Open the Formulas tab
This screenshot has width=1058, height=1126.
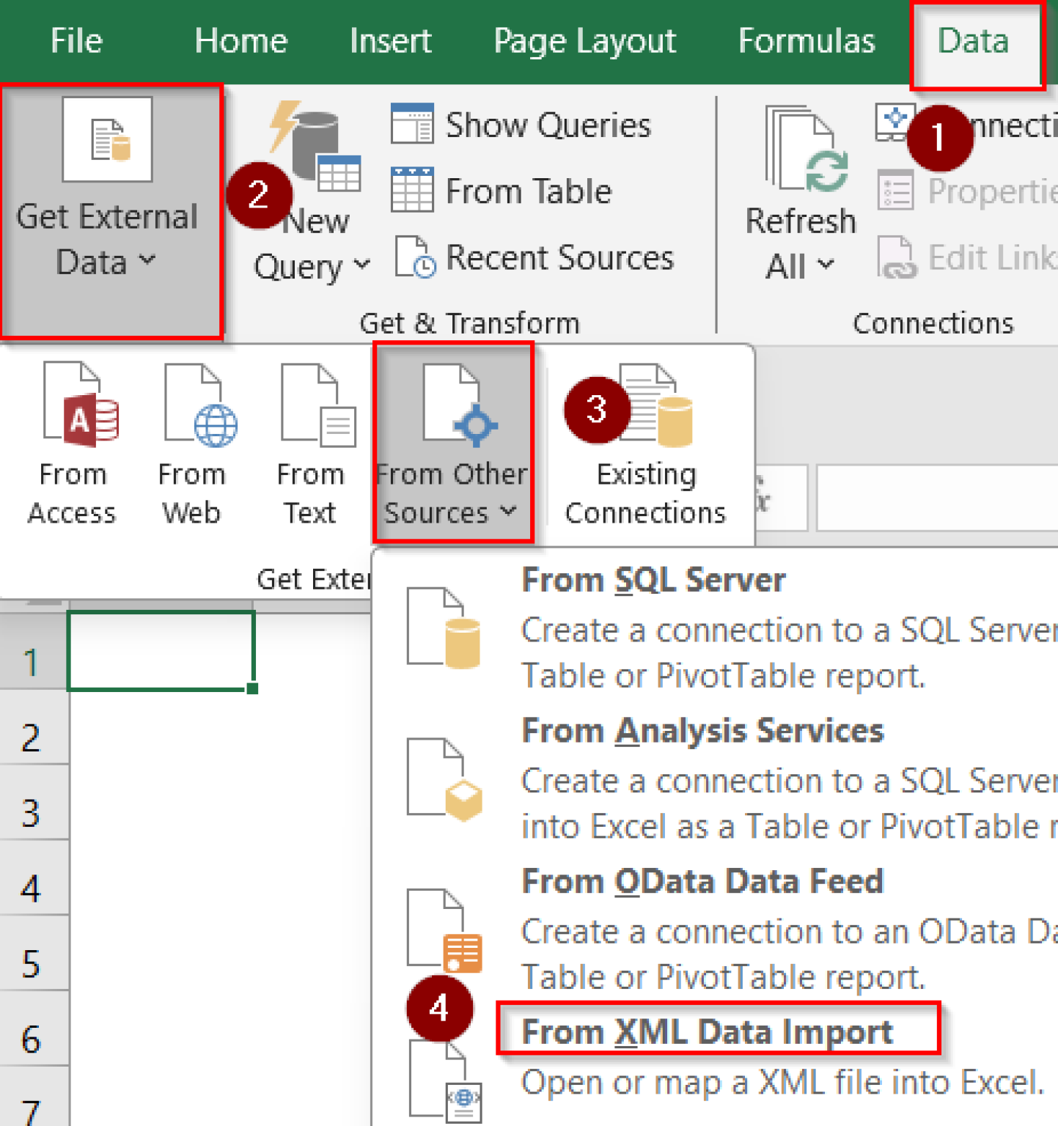(x=806, y=41)
